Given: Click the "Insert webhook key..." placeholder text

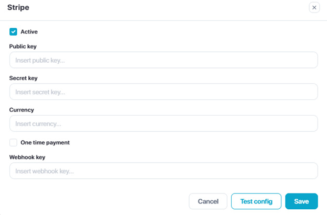Looking at the screenshot, I should 45,171.
